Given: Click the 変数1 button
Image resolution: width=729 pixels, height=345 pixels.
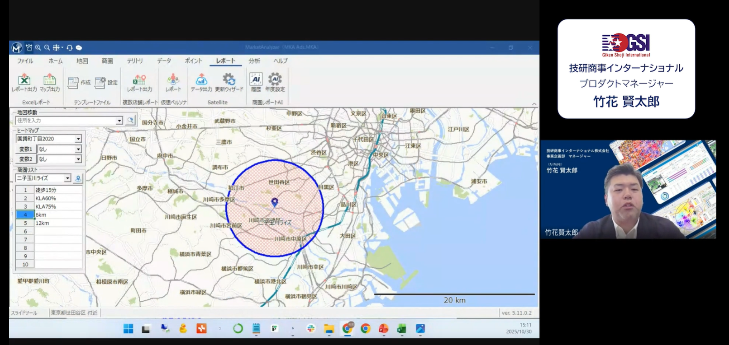Looking at the screenshot, I should point(25,149).
